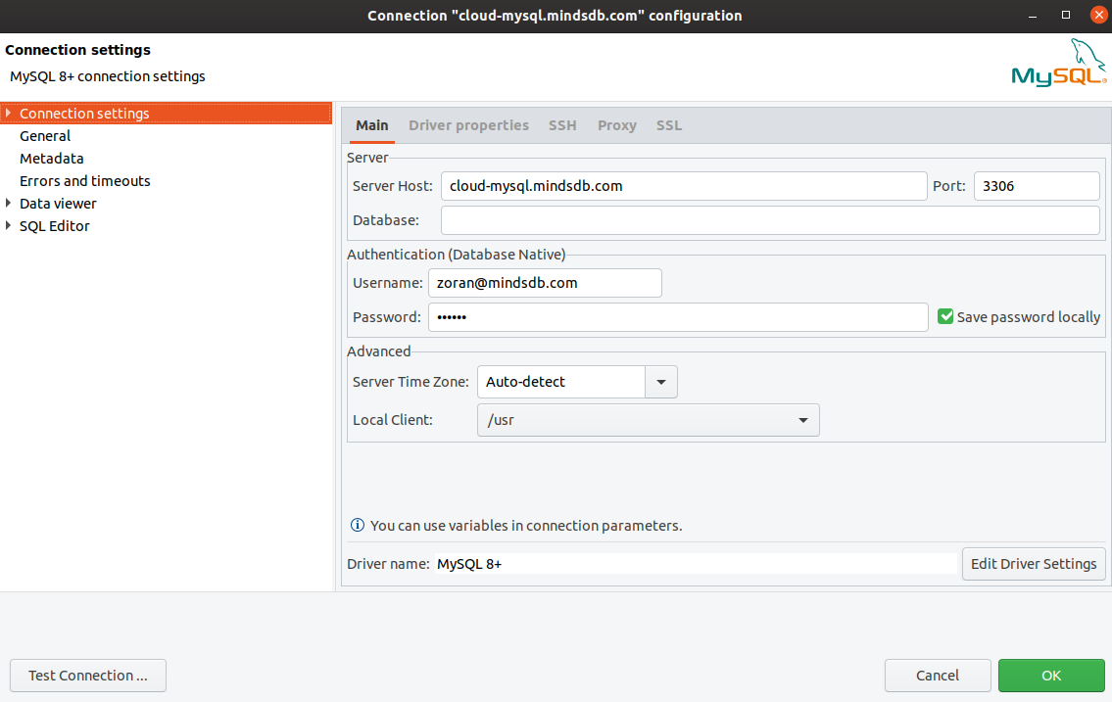Click the Driver name value MySQL 8+
This screenshot has height=702, width=1112.
pos(468,564)
